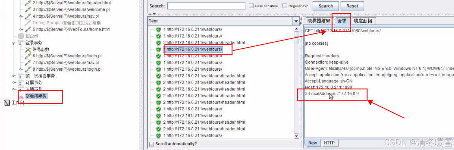Click the Request Headers: line
The image size is (454, 150).
322,56
